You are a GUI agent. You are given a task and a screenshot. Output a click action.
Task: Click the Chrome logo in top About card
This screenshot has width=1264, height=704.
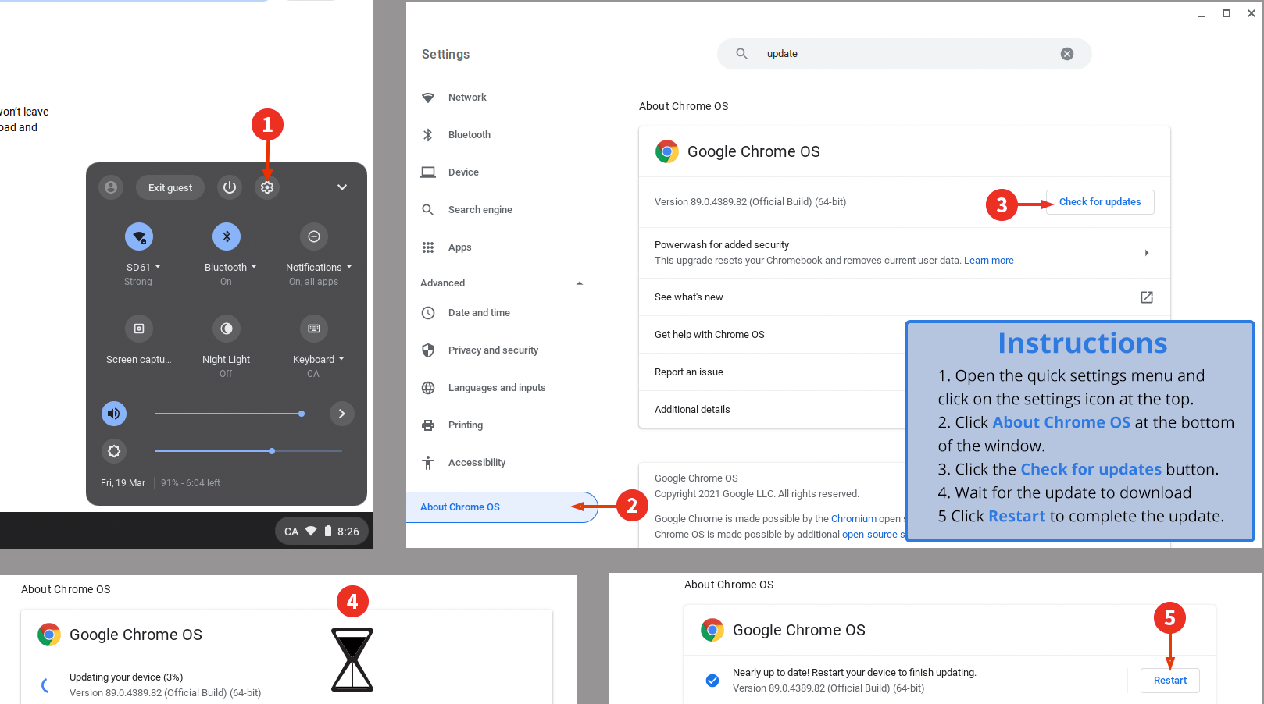(667, 151)
